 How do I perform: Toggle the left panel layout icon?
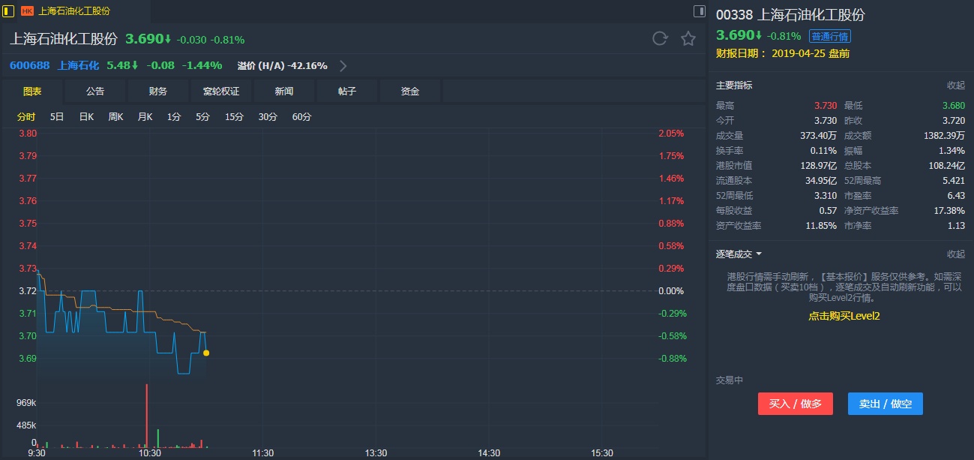point(9,11)
